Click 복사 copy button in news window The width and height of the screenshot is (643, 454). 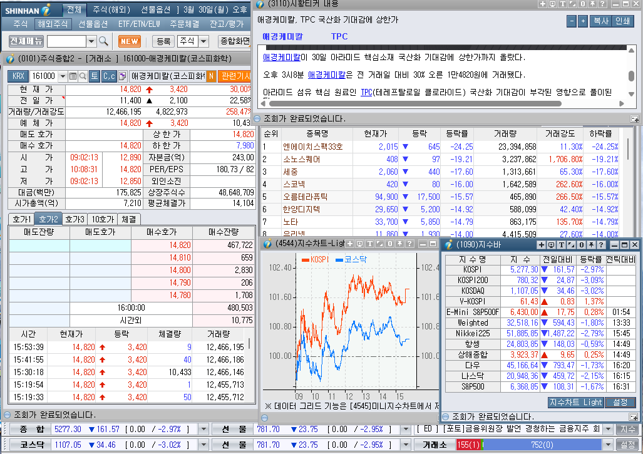(601, 21)
